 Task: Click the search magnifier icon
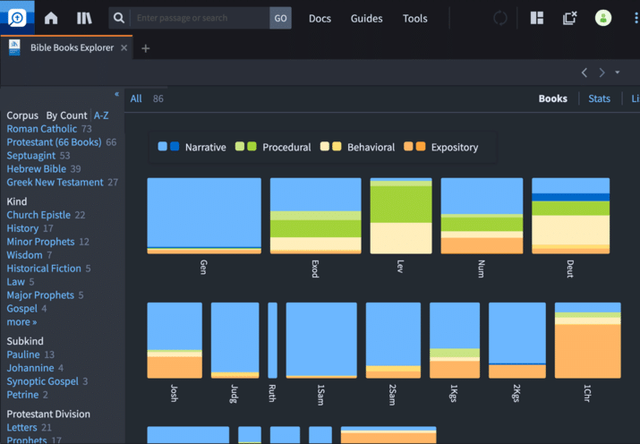(x=119, y=18)
